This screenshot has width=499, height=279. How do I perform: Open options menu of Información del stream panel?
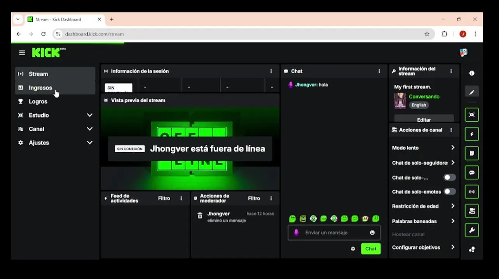[x=451, y=71]
